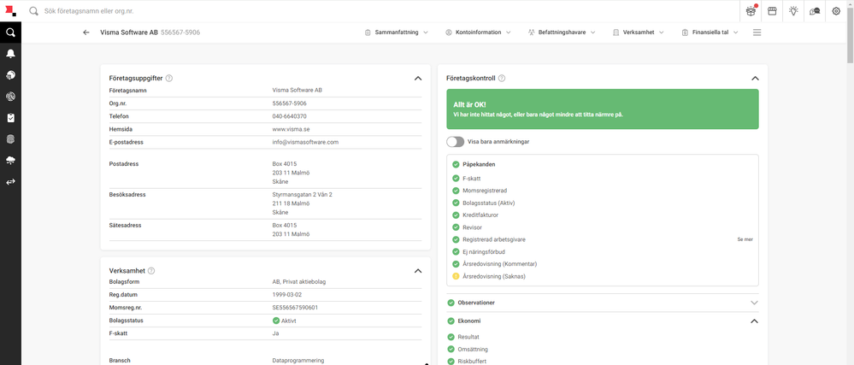
Task: Open the lightbulb tips icon
Action: click(793, 11)
